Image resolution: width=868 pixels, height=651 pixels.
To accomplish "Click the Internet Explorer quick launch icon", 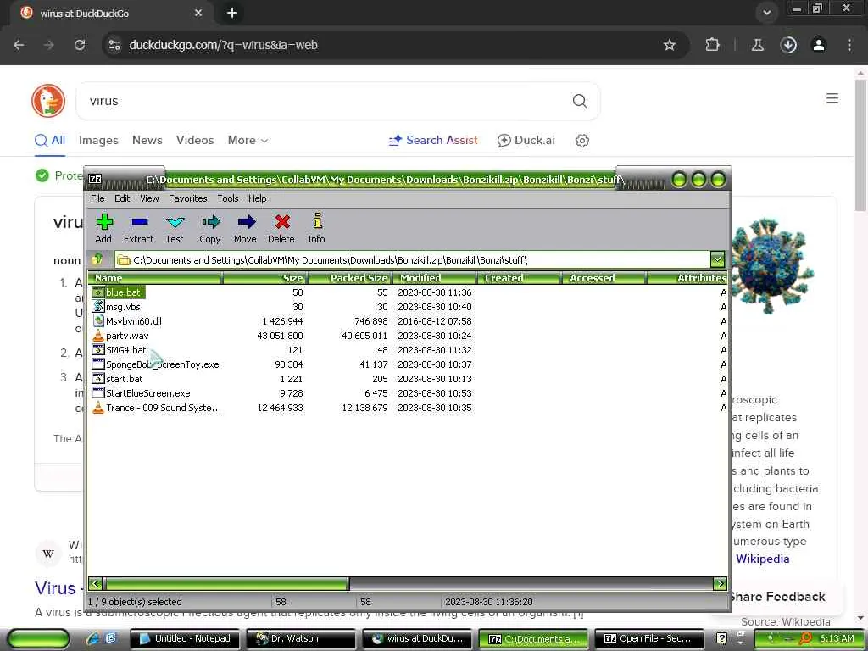I will [x=92, y=638].
